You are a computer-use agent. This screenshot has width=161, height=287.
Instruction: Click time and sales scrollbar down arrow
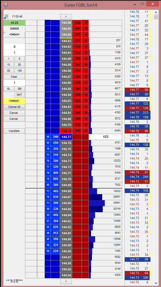coord(156,283)
